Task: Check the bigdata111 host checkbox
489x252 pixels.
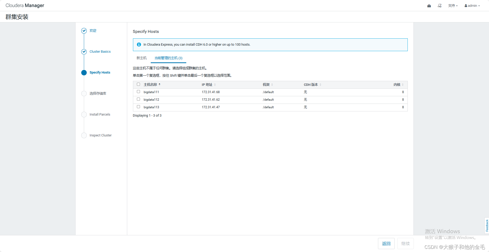Action: pos(138,92)
